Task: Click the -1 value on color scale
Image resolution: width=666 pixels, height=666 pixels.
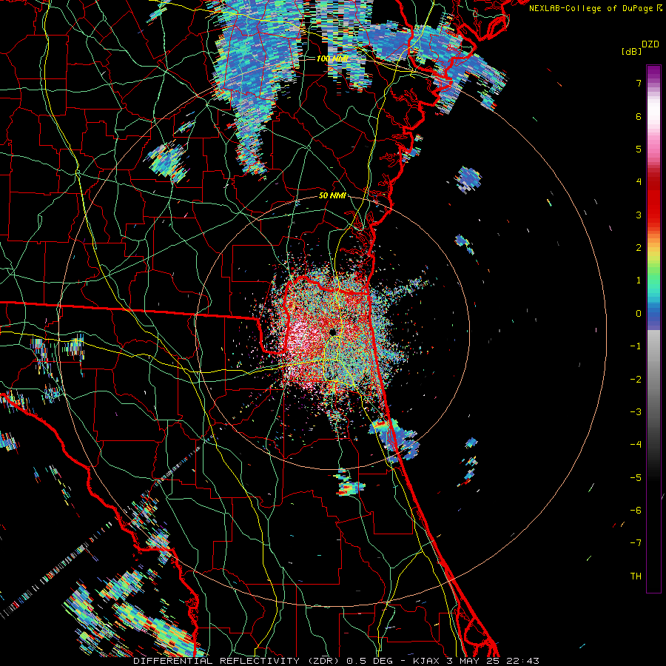Action: [636, 346]
